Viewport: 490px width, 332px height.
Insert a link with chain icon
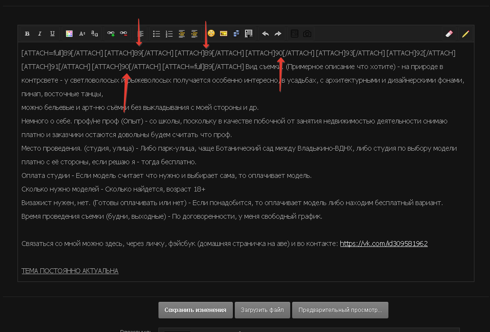[111, 34]
